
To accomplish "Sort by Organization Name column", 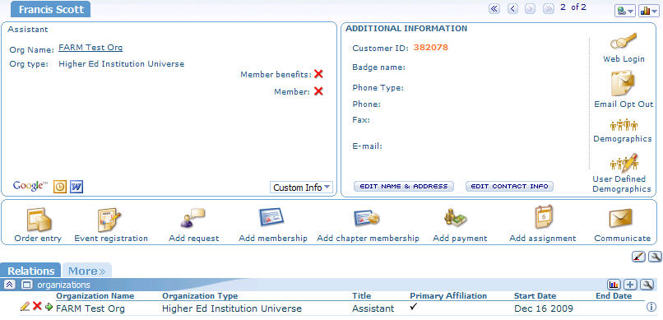I will 95,296.
